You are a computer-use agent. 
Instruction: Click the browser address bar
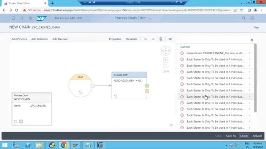coord(138,10)
